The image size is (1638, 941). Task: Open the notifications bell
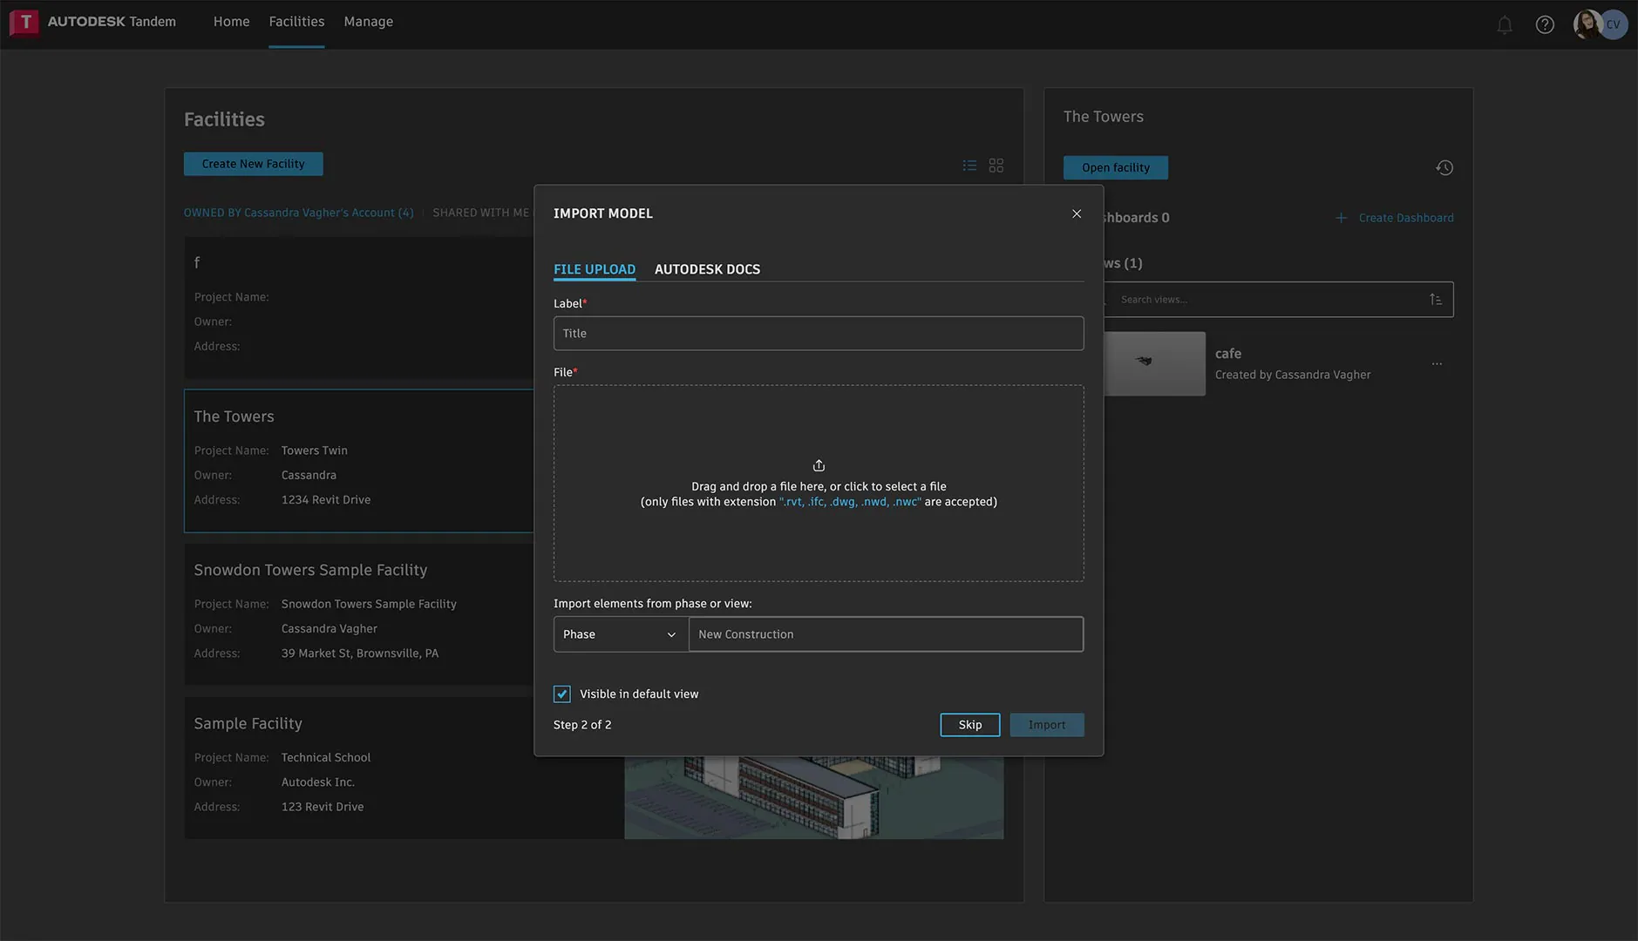1504,24
